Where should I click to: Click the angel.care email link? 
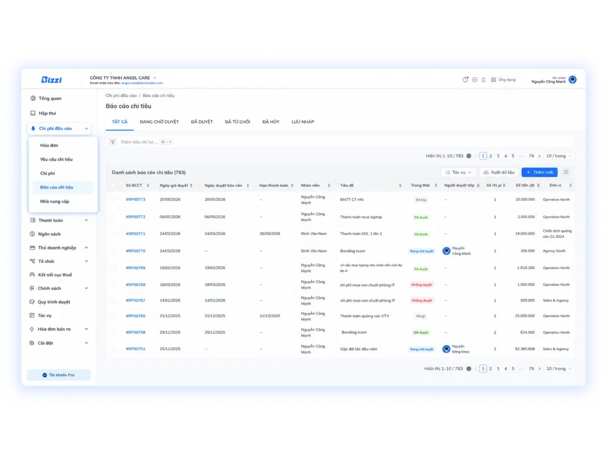tap(142, 83)
